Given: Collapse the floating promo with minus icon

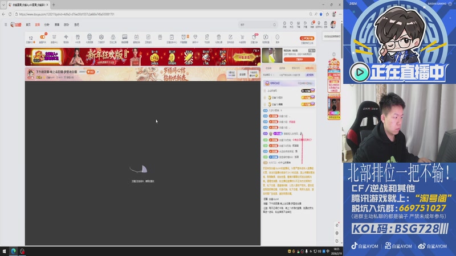Looking at the screenshot, I should (x=334, y=55).
